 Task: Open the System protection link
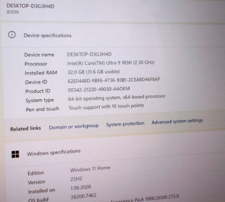(125, 124)
